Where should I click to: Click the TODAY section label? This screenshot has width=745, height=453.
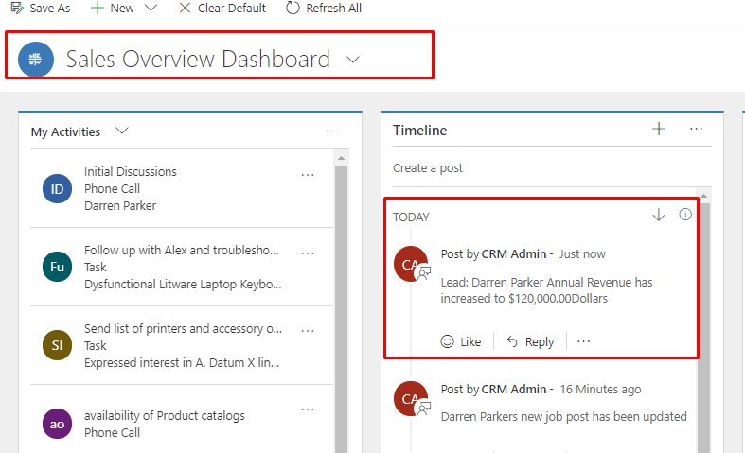[411, 217]
